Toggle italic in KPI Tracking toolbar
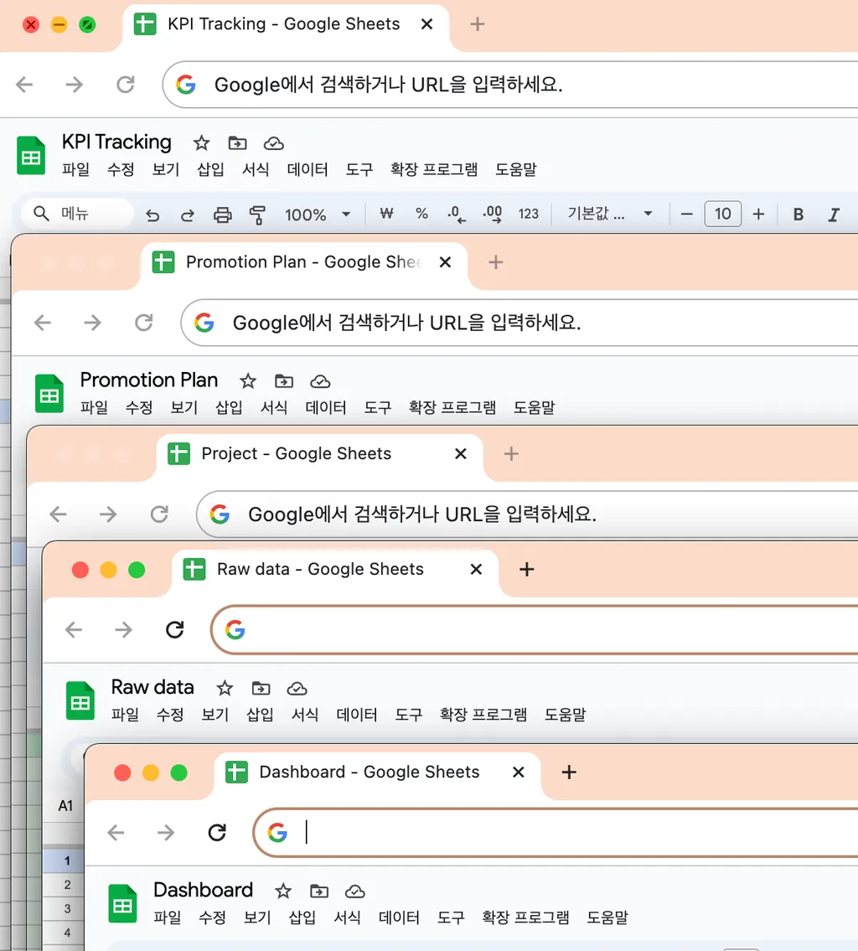This screenshot has width=858, height=951. coord(834,214)
